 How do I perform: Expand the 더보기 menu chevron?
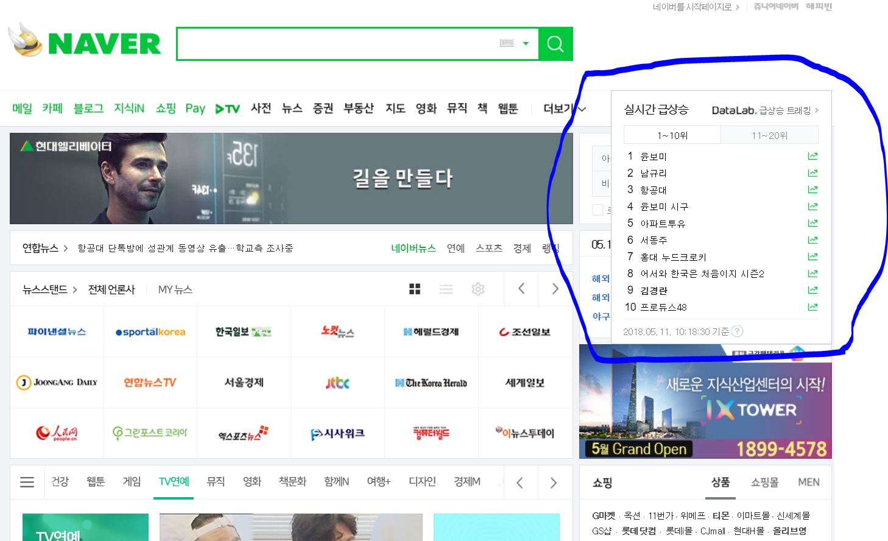(x=582, y=109)
